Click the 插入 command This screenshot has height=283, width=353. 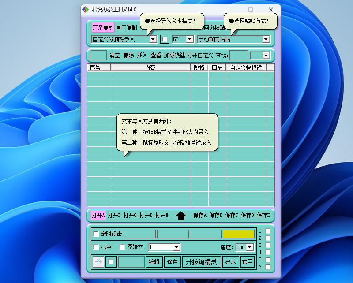(142, 56)
